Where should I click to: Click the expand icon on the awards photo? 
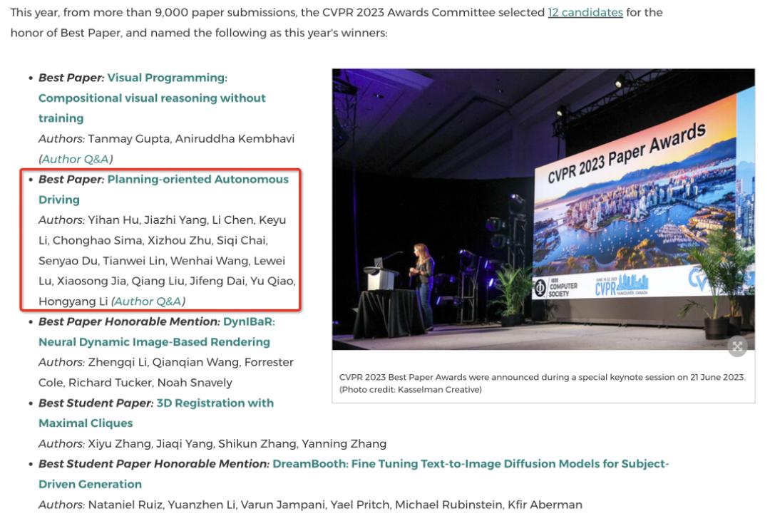point(737,346)
